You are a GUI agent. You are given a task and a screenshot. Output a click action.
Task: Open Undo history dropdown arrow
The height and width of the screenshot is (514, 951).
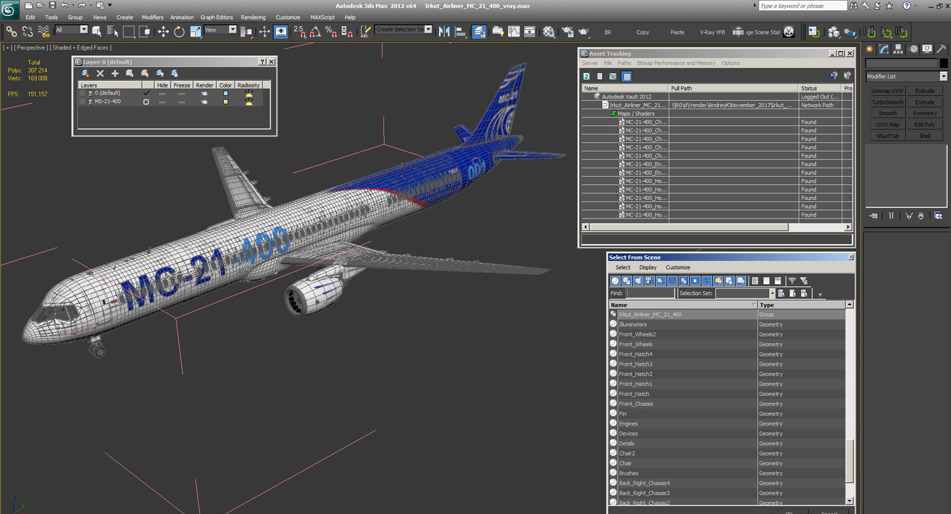[72, 5]
